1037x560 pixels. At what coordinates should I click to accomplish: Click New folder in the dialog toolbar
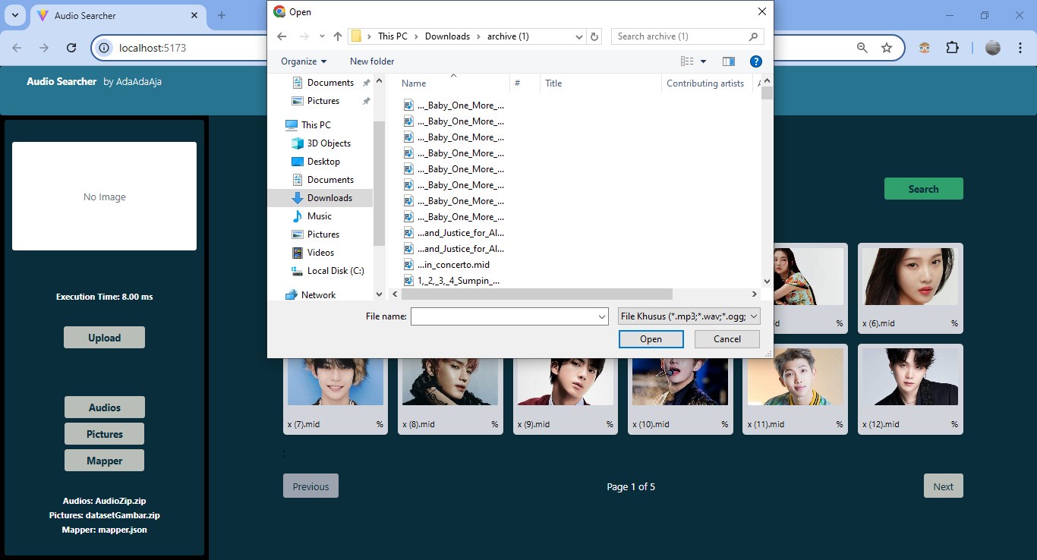point(372,61)
